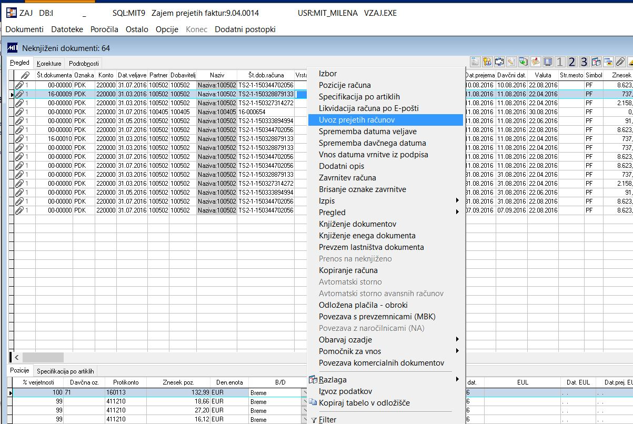Image resolution: width=633 pixels, height=424 pixels.
Task: Click the toolbar button labeled 3
Action: pyautogui.click(x=584, y=62)
